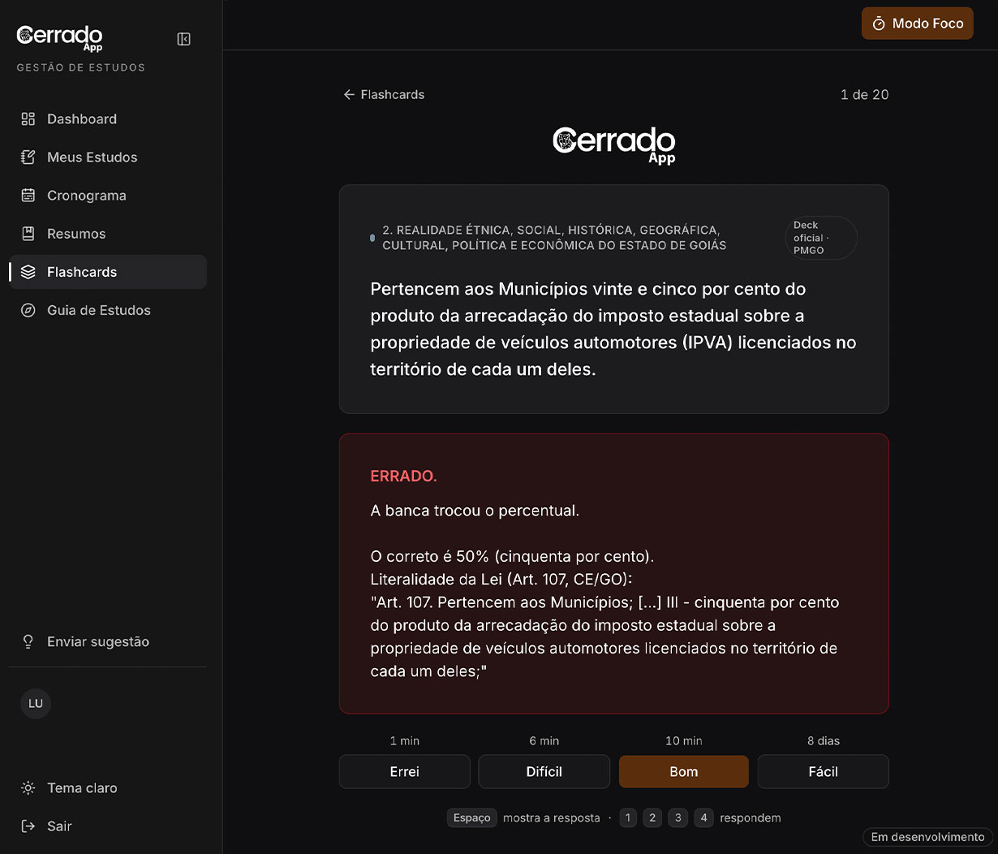Click the key hint labeled 3
The width and height of the screenshot is (998, 854).
678,817
